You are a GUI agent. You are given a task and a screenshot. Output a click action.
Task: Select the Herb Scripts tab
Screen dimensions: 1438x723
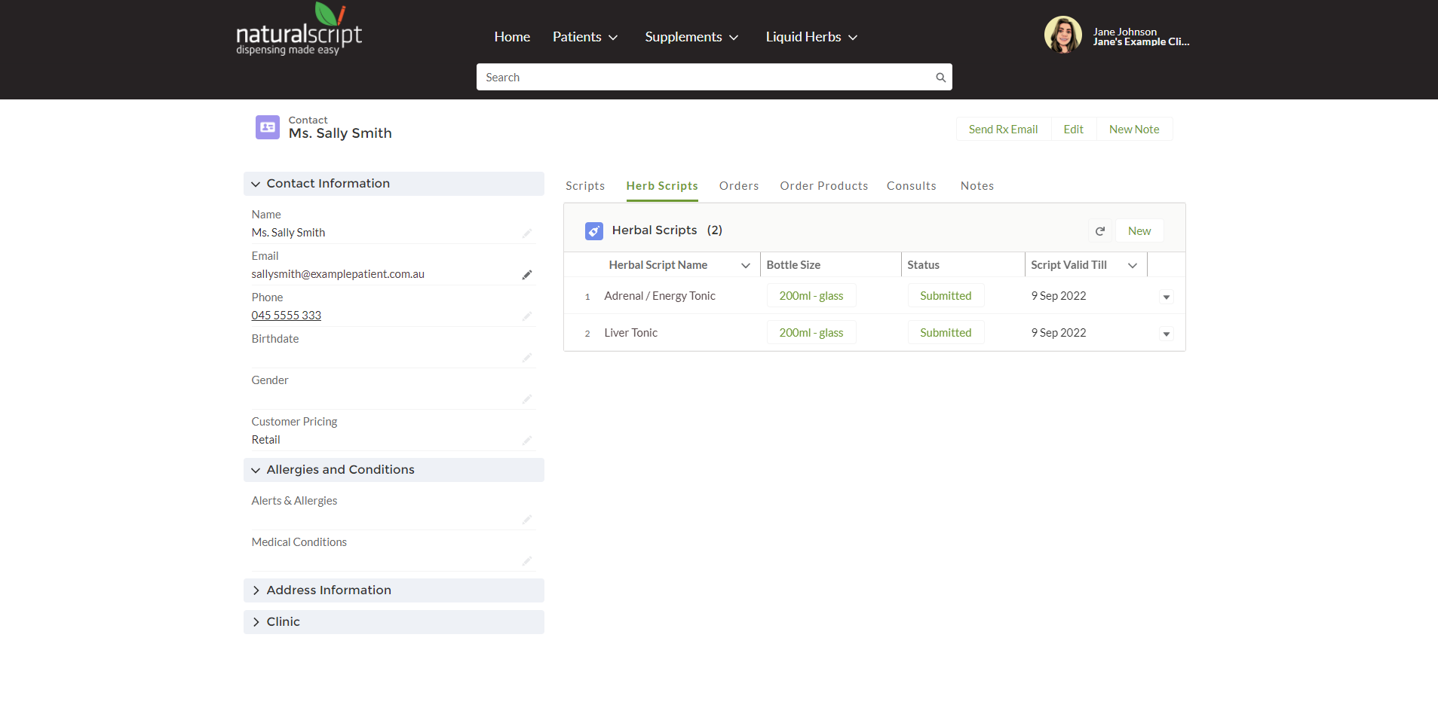coord(662,186)
